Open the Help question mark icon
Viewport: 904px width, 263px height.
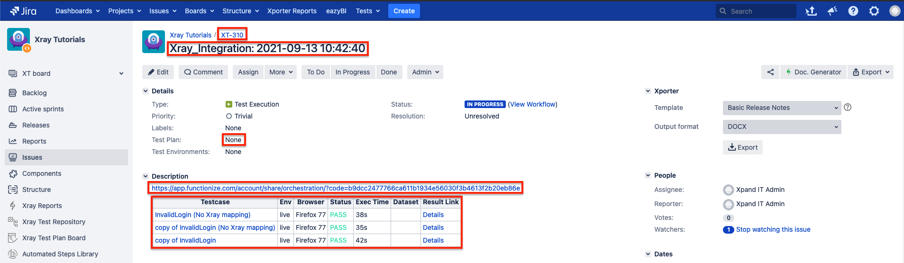[x=853, y=11]
